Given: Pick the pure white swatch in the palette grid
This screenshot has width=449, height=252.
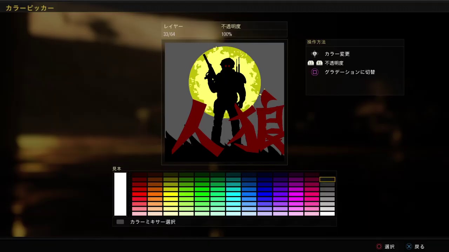Looking at the screenshot, I should coord(327,213).
